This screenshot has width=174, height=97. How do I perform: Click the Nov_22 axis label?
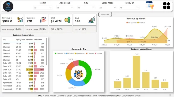(104, 45)
